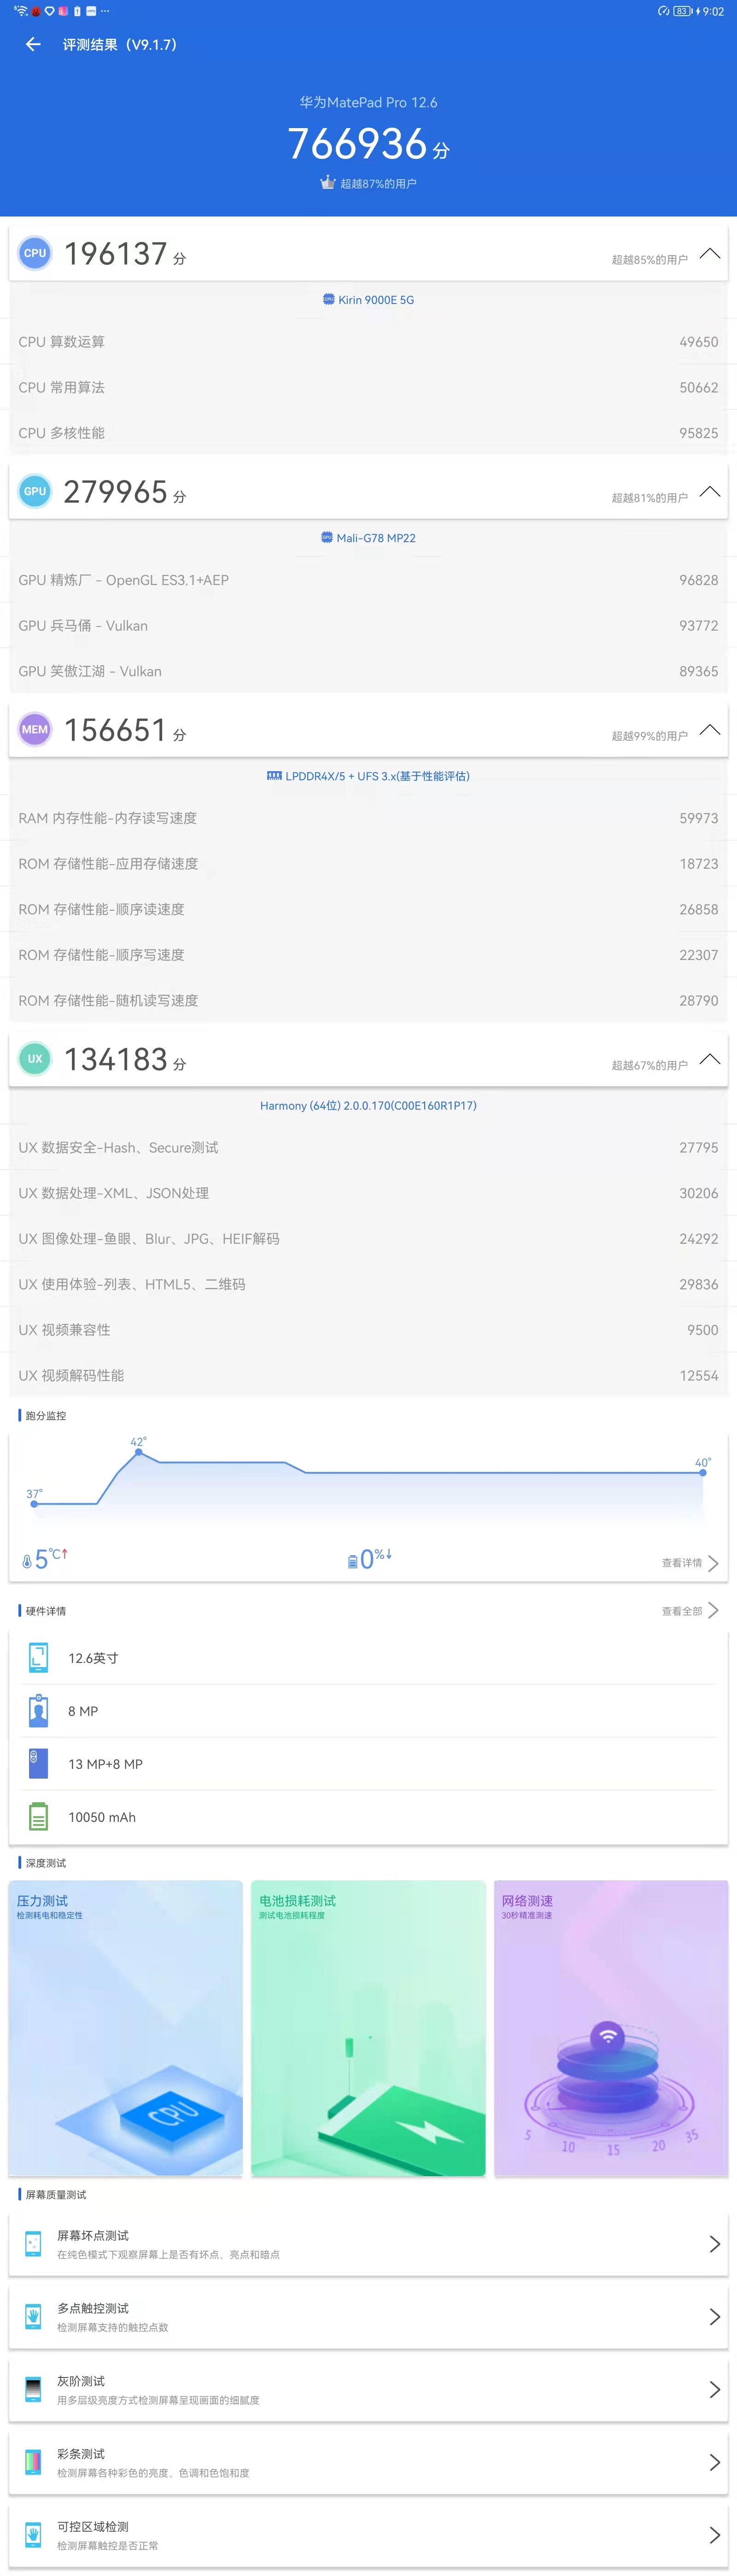This screenshot has height=2576, width=737.
Task: Select the UX 数据处理-XML、JSON处理 row
Action: [x=368, y=1192]
